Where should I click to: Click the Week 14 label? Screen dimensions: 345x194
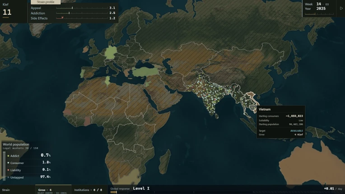click(314, 4)
